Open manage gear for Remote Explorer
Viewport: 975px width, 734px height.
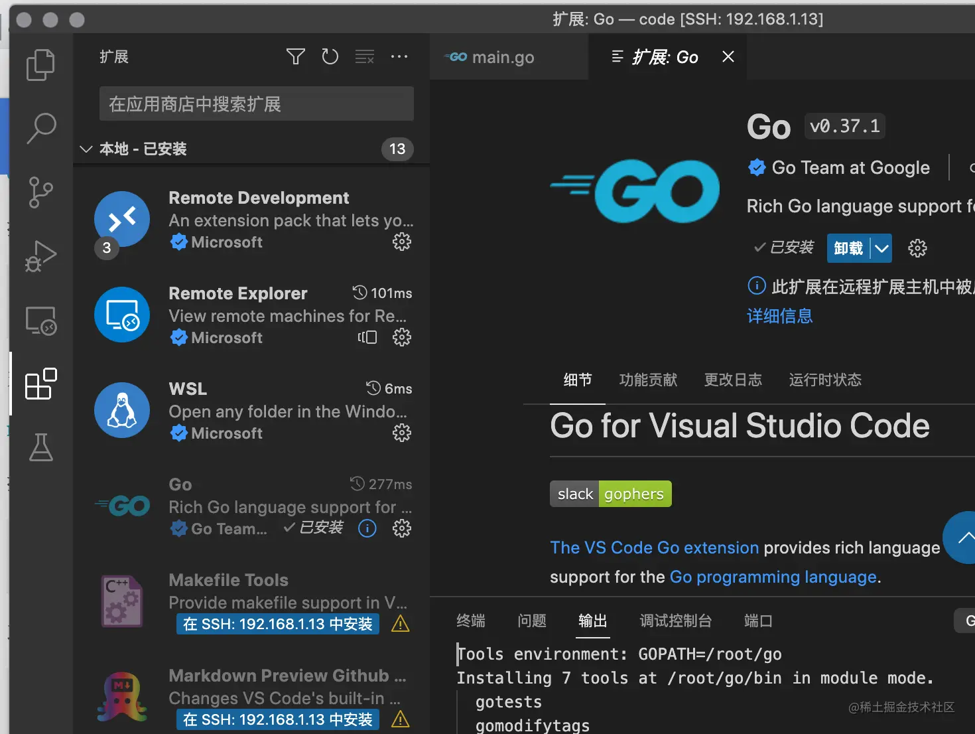[x=402, y=337]
